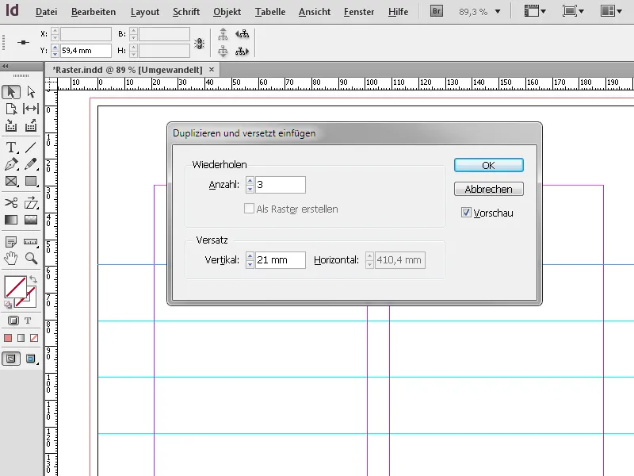This screenshot has height=476, width=634.
Task: Click the Abbrechen button
Action: (488, 189)
